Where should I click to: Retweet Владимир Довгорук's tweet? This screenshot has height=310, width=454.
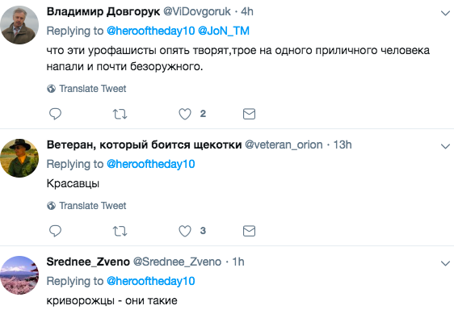(120, 114)
